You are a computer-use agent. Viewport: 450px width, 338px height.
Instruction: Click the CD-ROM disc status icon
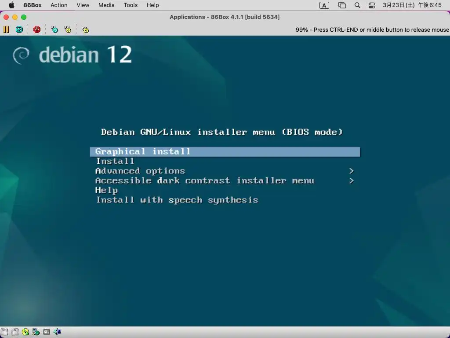(25, 332)
